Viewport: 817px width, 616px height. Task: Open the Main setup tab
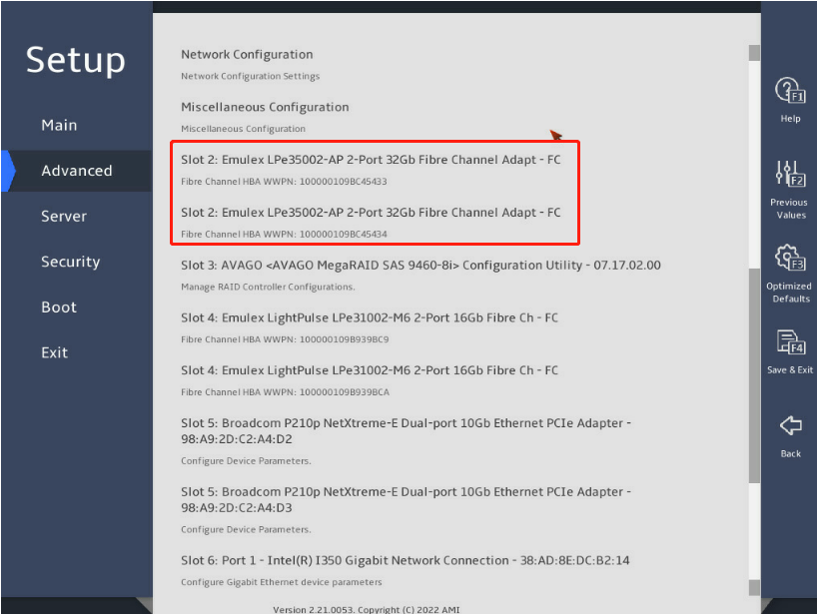tap(59, 125)
